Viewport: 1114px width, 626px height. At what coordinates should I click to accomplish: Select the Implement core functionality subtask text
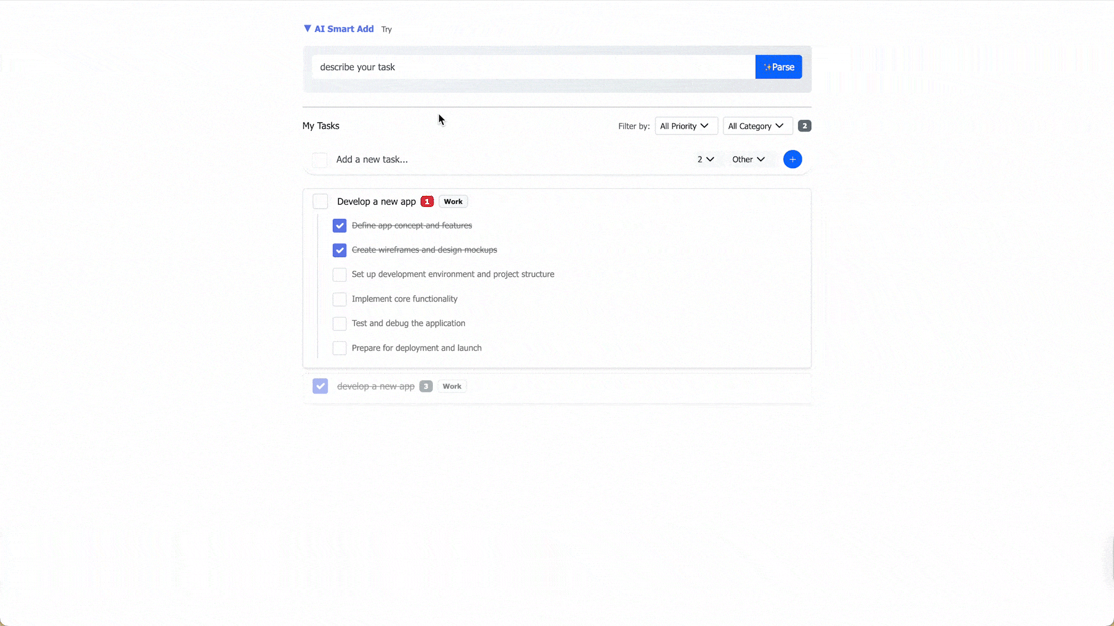(404, 299)
